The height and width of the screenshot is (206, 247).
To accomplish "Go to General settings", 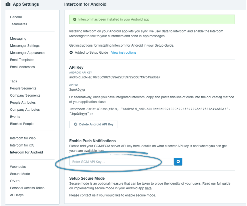I will 16,17.
